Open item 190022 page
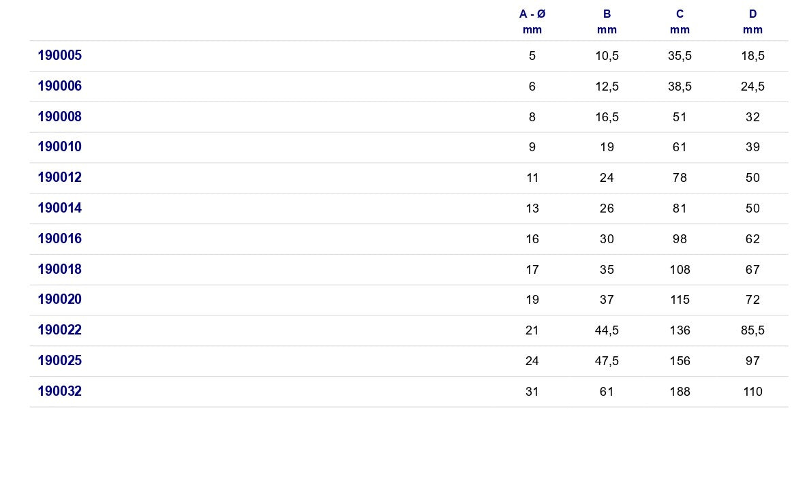 pos(59,330)
